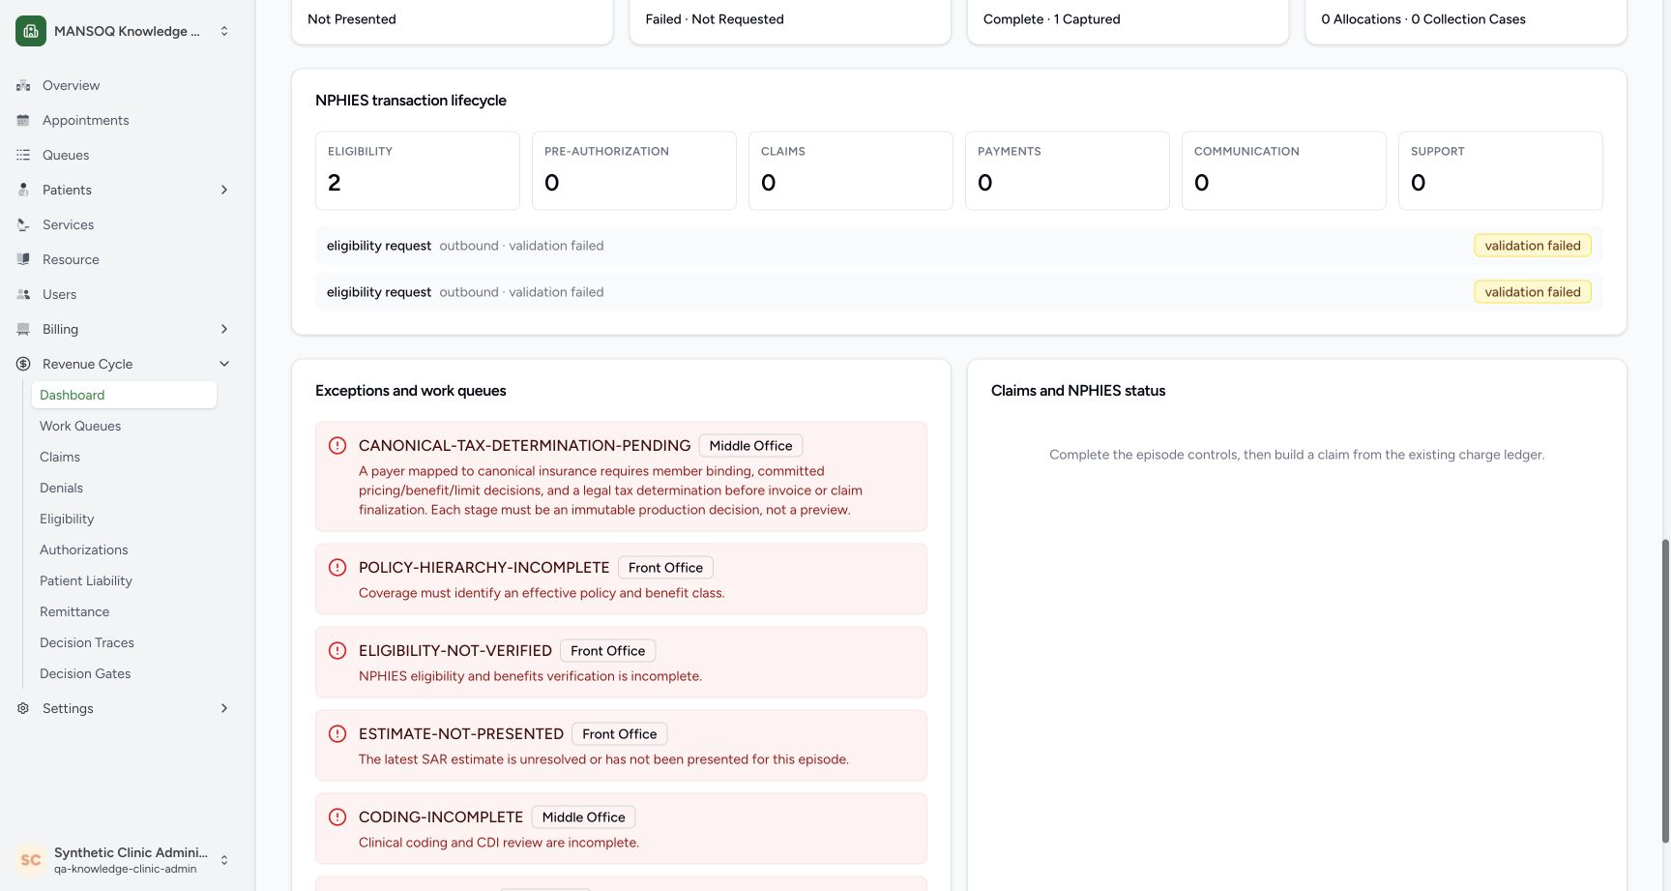Click the Patients person icon
The height and width of the screenshot is (891, 1671).
click(23, 190)
